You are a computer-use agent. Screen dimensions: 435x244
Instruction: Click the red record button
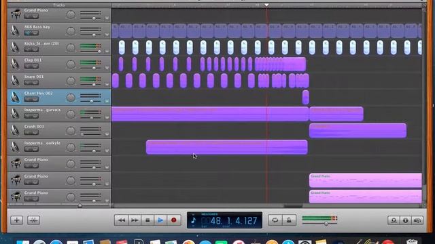click(x=174, y=220)
